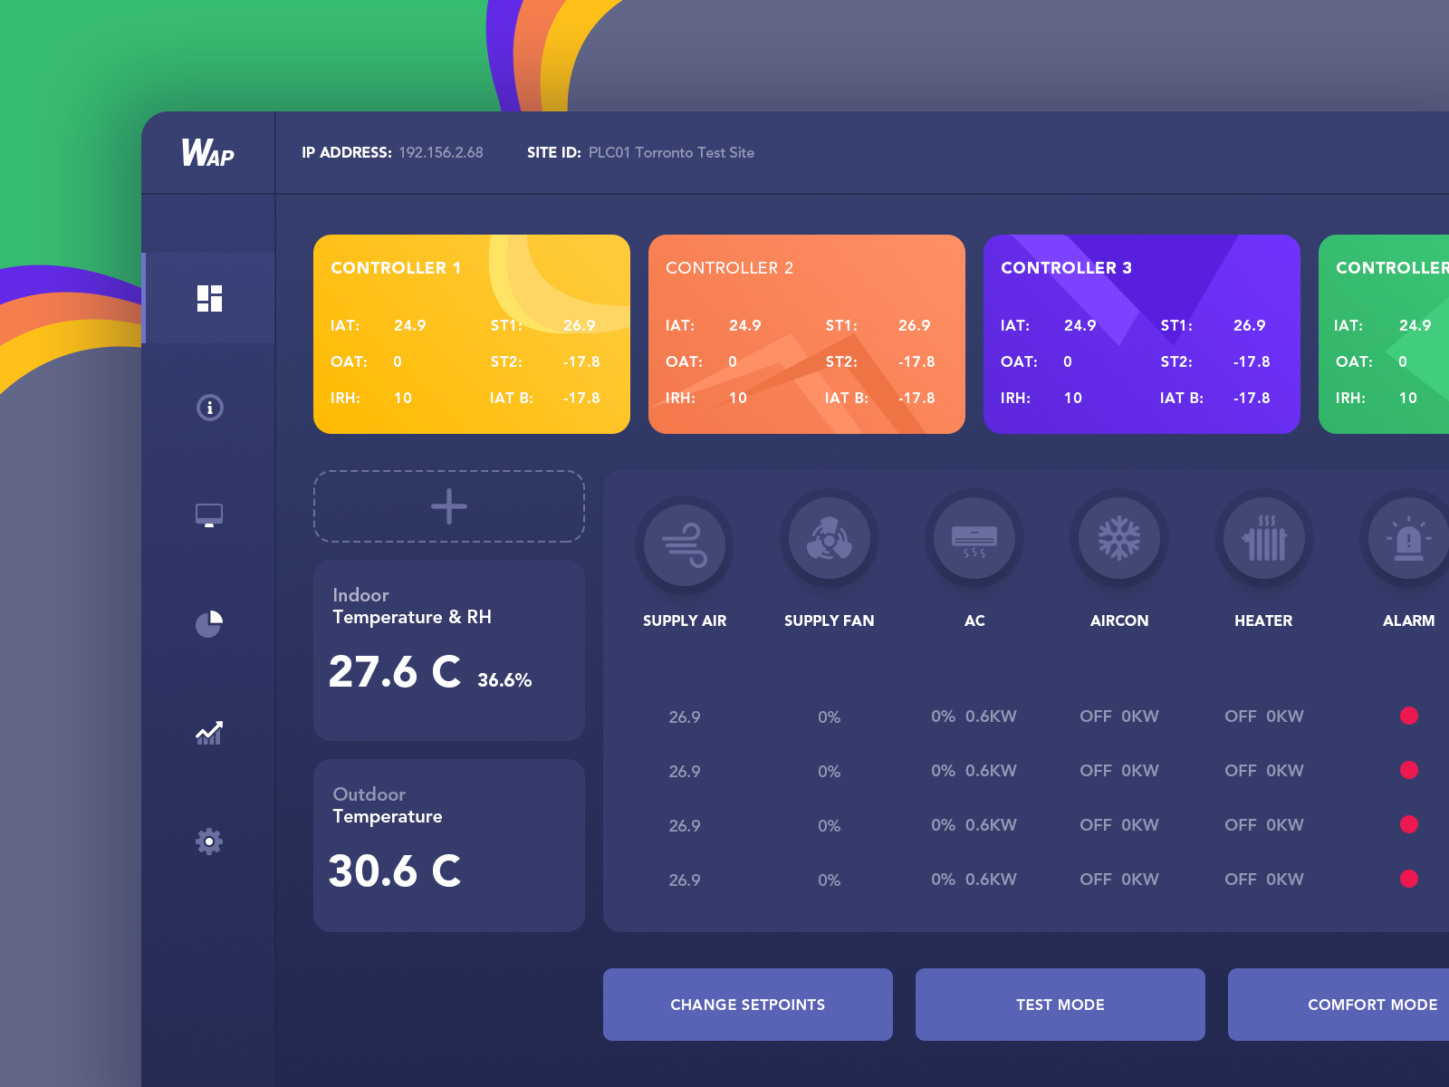Click the dashed add widget plus box

(x=449, y=506)
